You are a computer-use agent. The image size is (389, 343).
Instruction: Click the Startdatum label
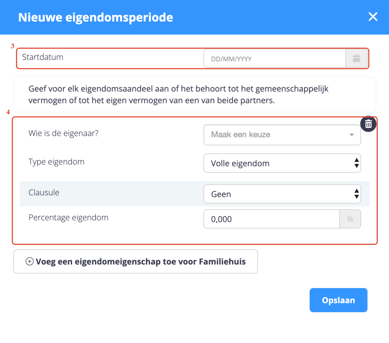coord(43,57)
